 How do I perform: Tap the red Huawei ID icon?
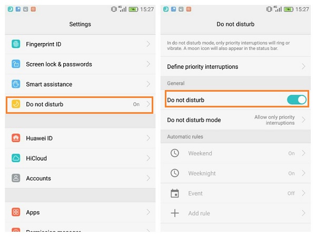click(16, 138)
